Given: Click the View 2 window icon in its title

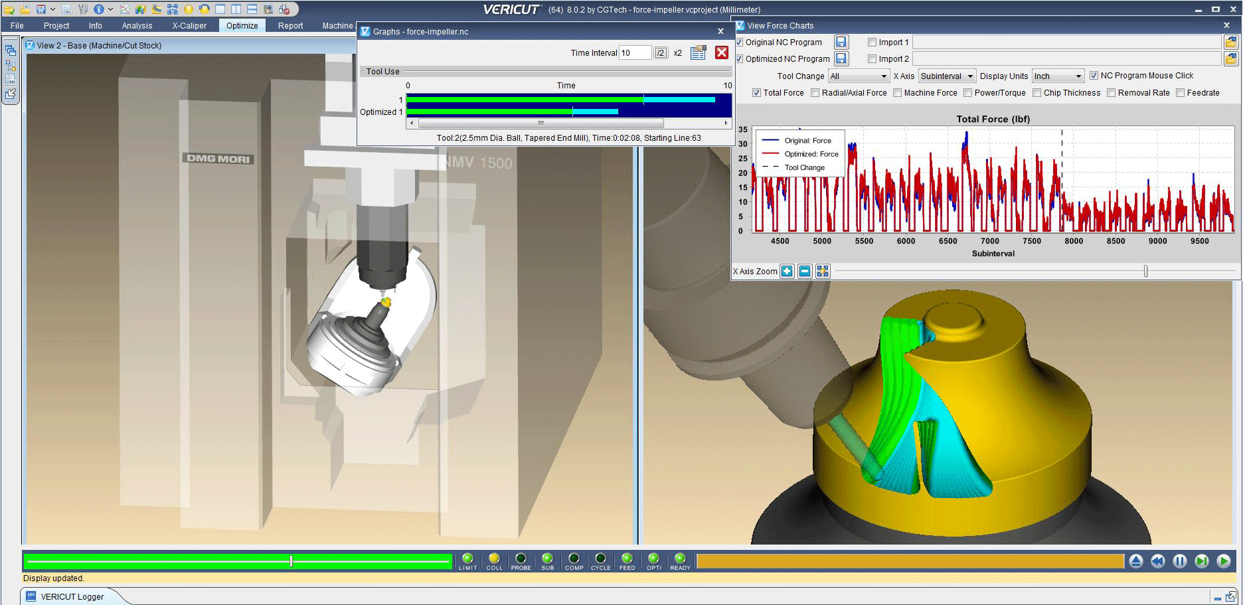Looking at the screenshot, I should coord(30,45).
